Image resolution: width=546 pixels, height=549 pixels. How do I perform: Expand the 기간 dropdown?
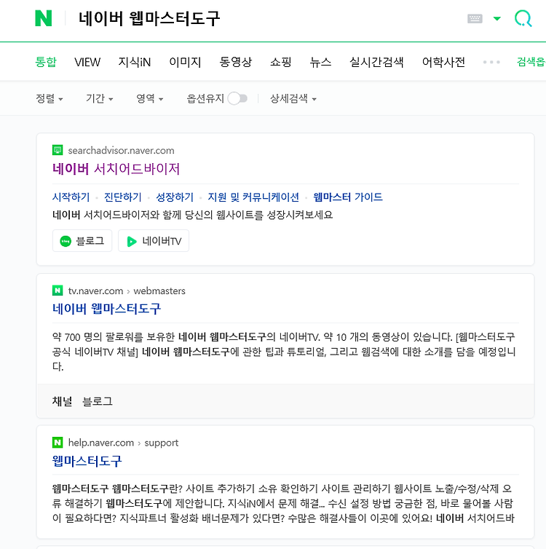coord(100,98)
